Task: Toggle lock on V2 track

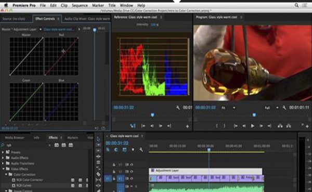Action: (x=114, y=172)
